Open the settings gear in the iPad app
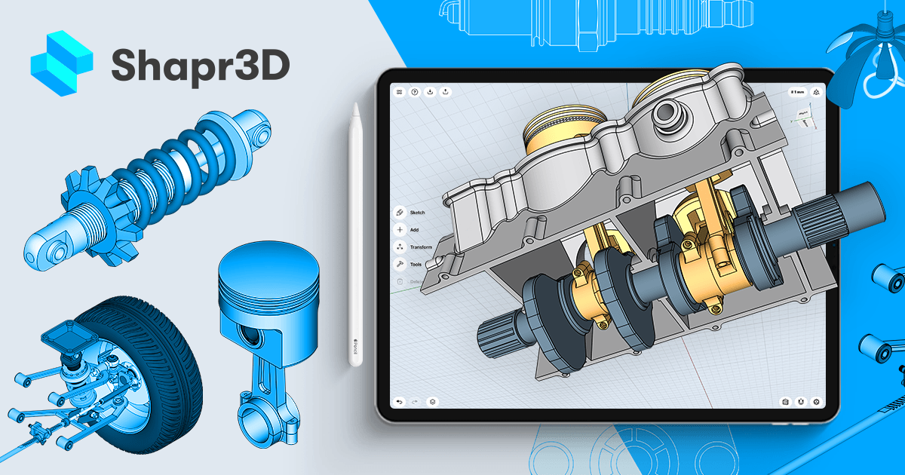Screen dimensions: 905x475 click(816, 402)
